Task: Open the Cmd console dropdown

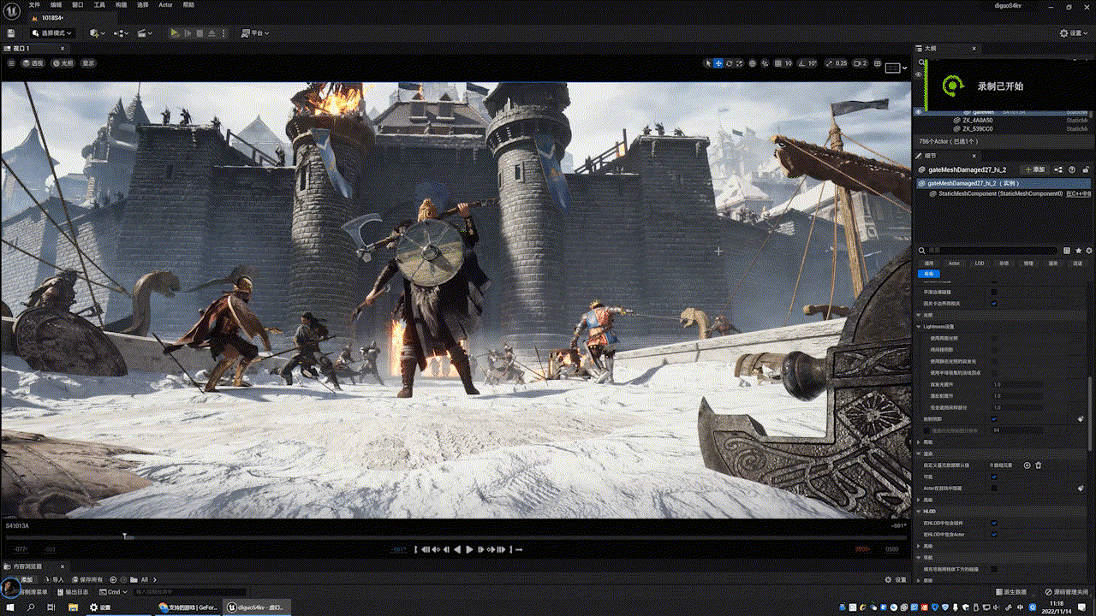Action: point(113,591)
